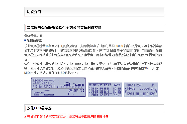The height and width of the screenshot is (124, 187).
Task: Open the SONG display LCD image
Action: click(x=58, y=87)
